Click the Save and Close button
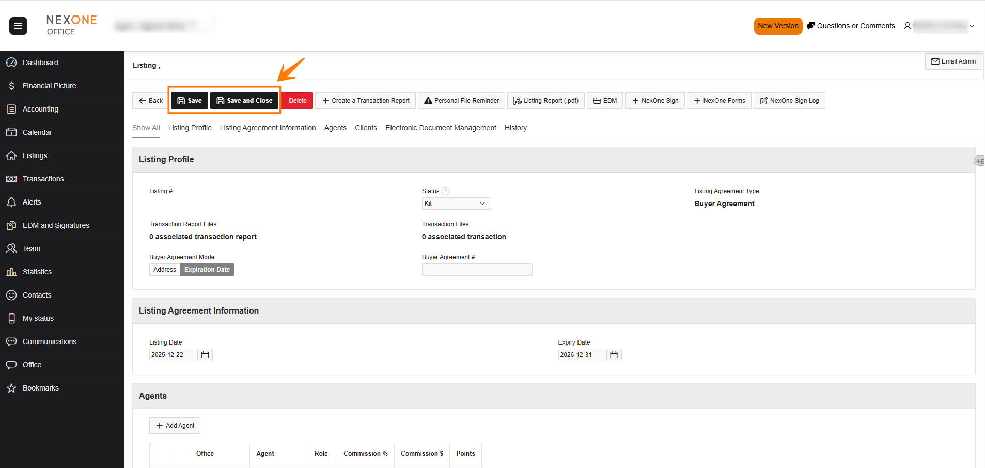 (x=244, y=101)
